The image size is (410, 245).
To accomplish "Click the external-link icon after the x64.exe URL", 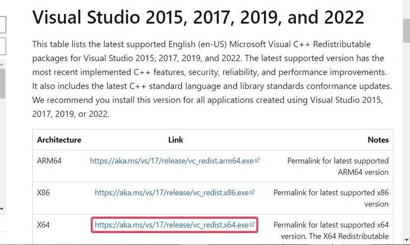I will pyautogui.click(x=252, y=225).
